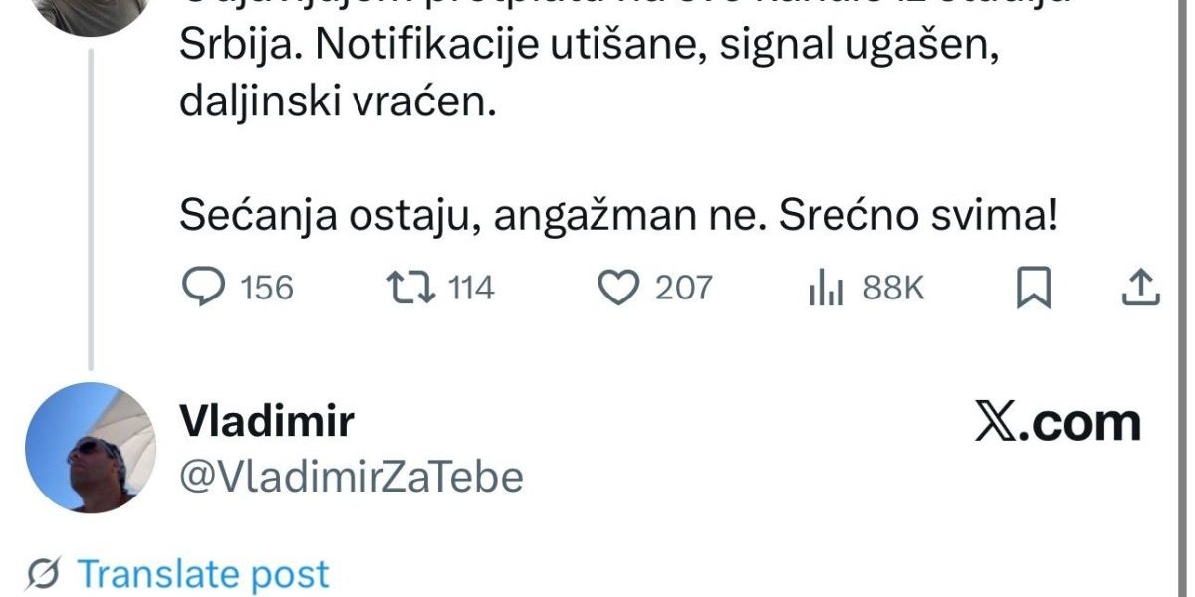Click the Vladimir display name
Screen dimensions: 1195x597
[266, 422]
